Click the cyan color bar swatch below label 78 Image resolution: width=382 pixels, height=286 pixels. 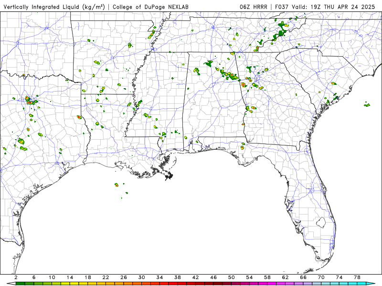coord(362,284)
